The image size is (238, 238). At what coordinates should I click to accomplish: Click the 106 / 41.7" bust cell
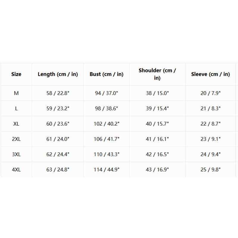point(107,139)
